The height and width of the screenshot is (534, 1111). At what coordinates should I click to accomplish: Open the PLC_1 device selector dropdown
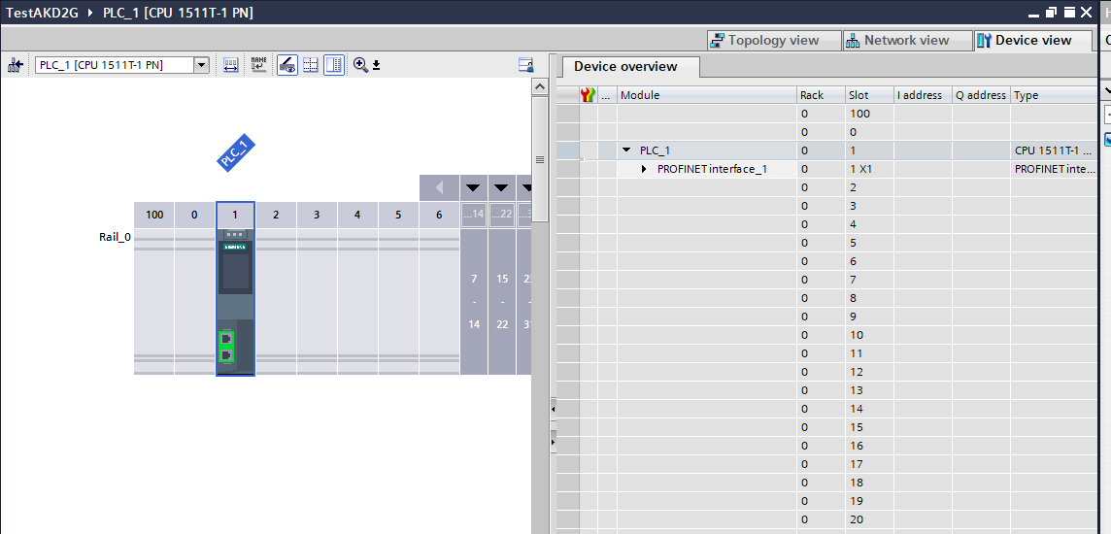[x=201, y=66]
